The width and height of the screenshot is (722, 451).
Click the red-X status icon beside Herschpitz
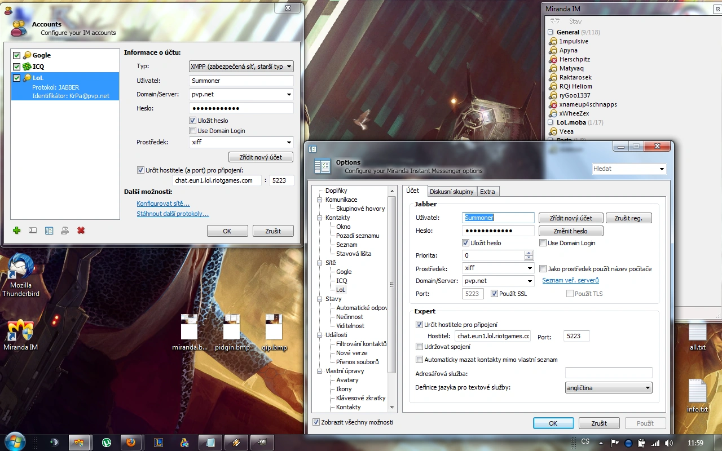(x=553, y=59)
